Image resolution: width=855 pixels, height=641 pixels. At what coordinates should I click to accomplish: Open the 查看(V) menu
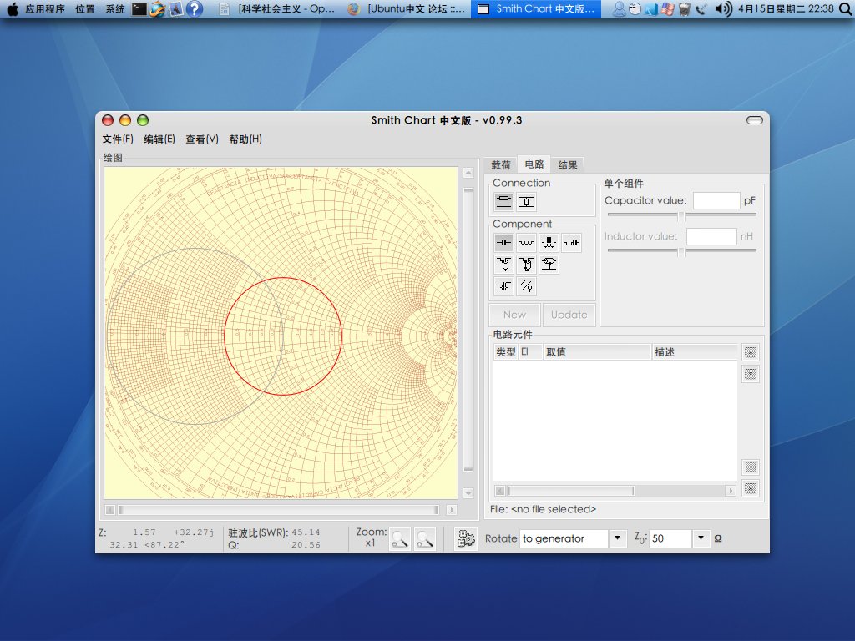coord(202,139)
